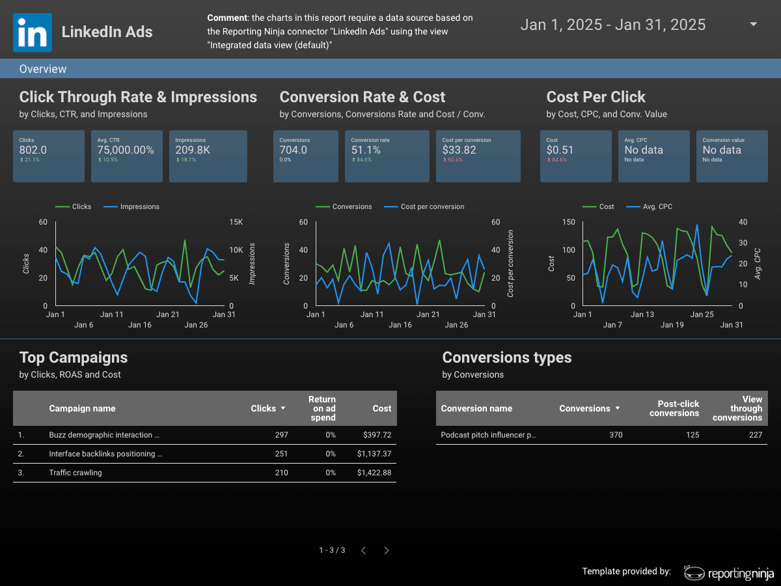Screen dimensions: 781x586
Task: Click the LinkedIn logo icon
Action: (33, 33)
